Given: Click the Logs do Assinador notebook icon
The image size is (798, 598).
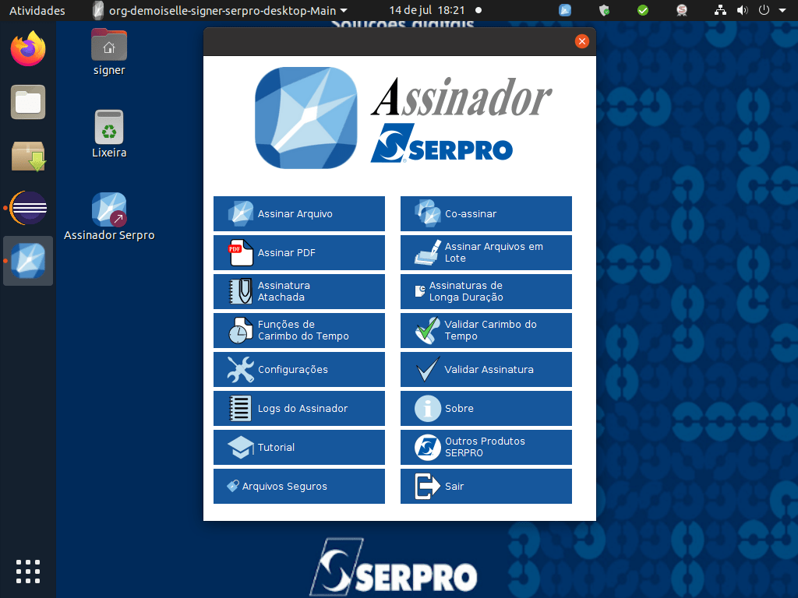Looking at the screenshot, I should pos(240,408).
